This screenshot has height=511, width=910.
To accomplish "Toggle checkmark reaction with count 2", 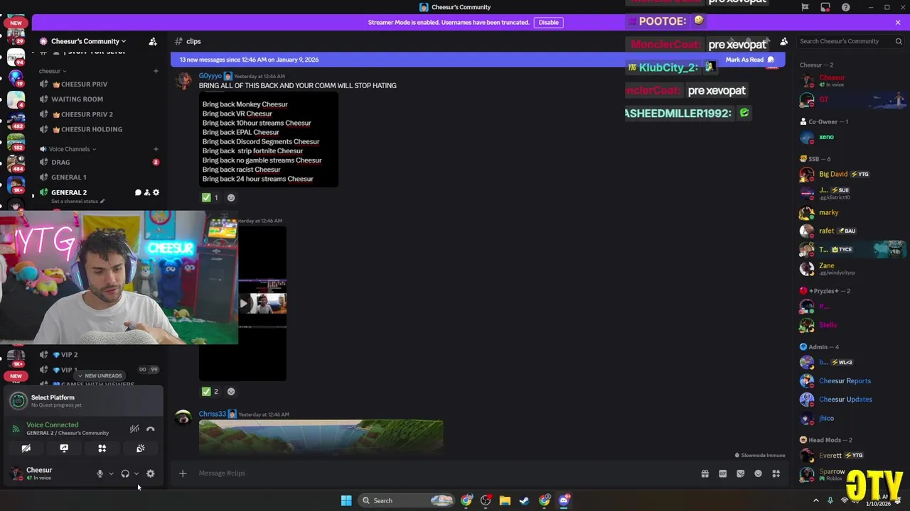I will (210, 391).
